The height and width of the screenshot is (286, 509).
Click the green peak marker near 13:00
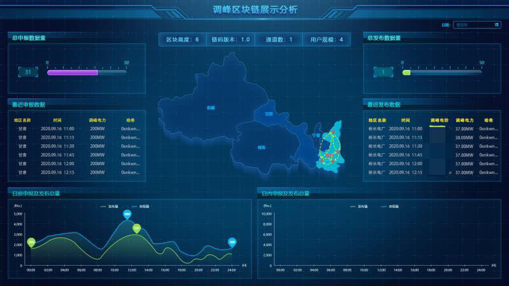136,228
